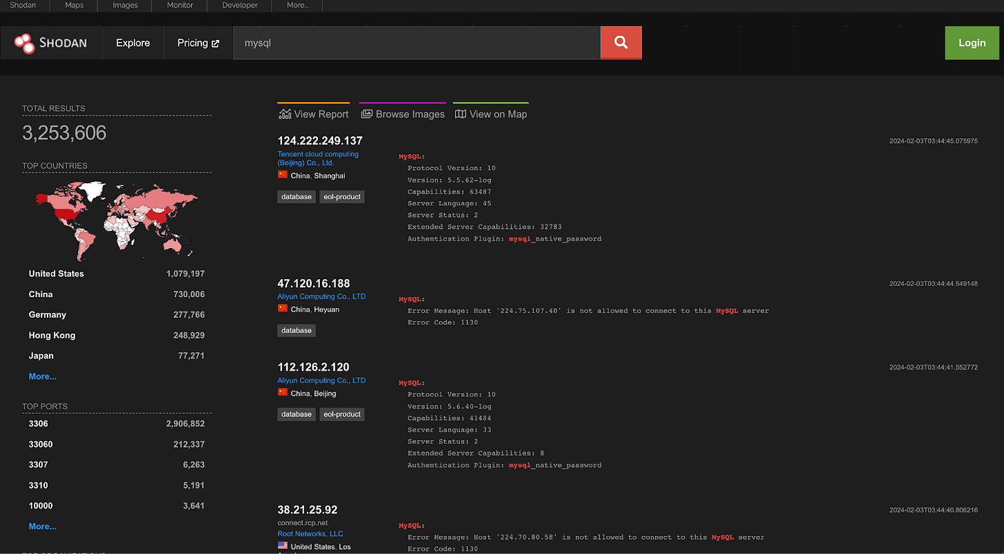Click the green Login button
The width and height of the screenshot is (1004, 554).
pyautogui.click(x=972, y=43)
